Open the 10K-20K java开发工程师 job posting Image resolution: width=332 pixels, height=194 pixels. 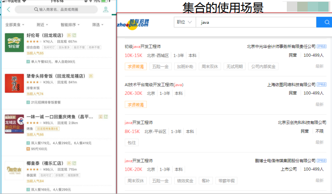pos(139,161)
